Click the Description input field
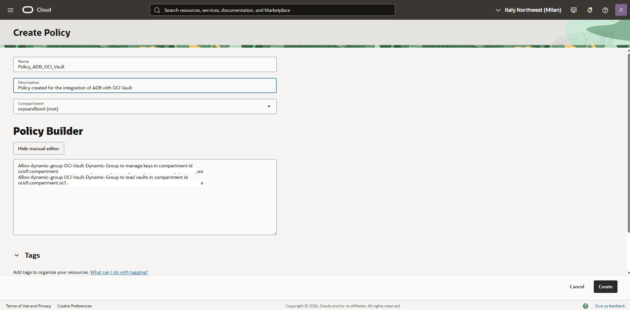 (145, 85)
